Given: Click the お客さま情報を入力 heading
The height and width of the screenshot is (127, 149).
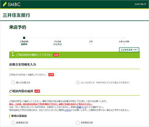Looking at the screenshot, I should (x=23, y=65).
